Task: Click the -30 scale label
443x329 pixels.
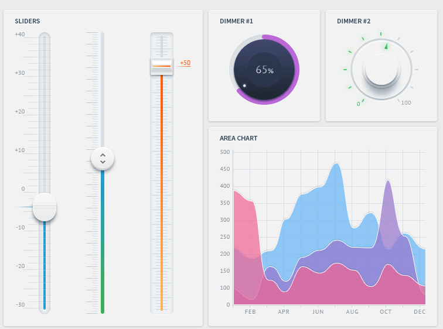Action: point(21,305)
